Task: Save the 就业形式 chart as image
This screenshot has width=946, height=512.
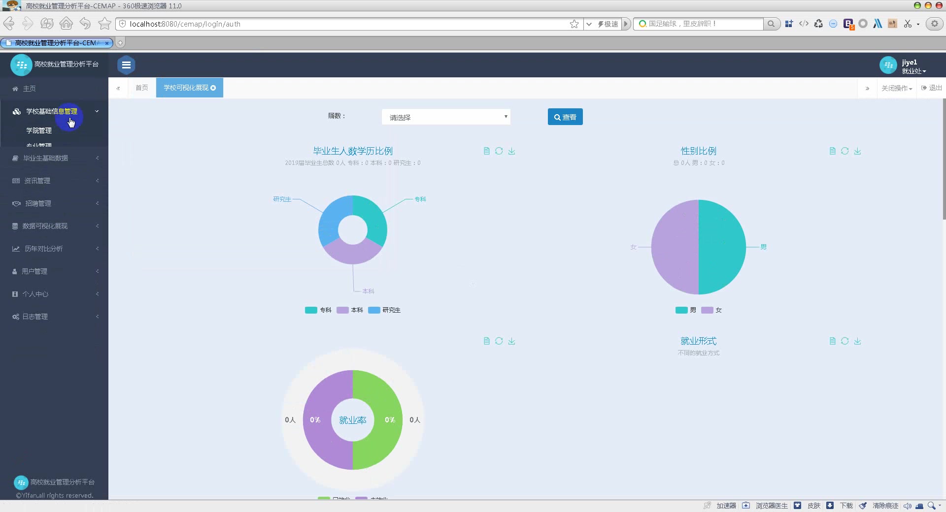Action: 858,341
